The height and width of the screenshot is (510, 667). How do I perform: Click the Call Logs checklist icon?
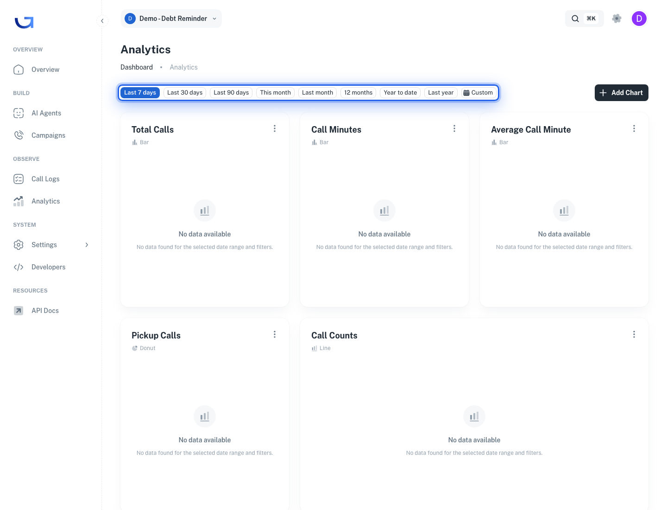pos(19,179)
